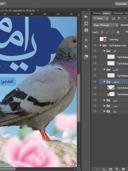
Task: Hide the layer inside لامپ group
Action: 95,75
